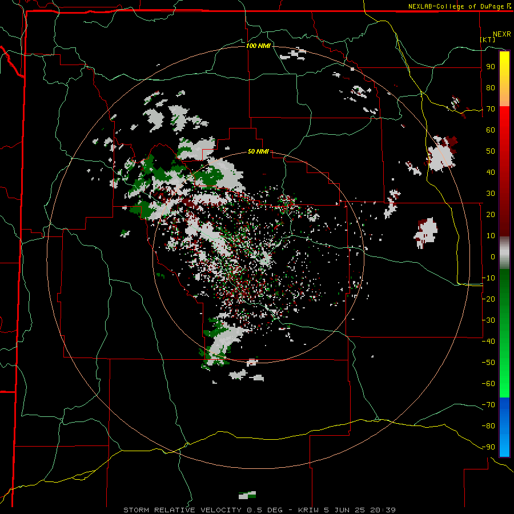Click the 10 value on the velocity scale

pyautogui.click(x=491, y=236)
